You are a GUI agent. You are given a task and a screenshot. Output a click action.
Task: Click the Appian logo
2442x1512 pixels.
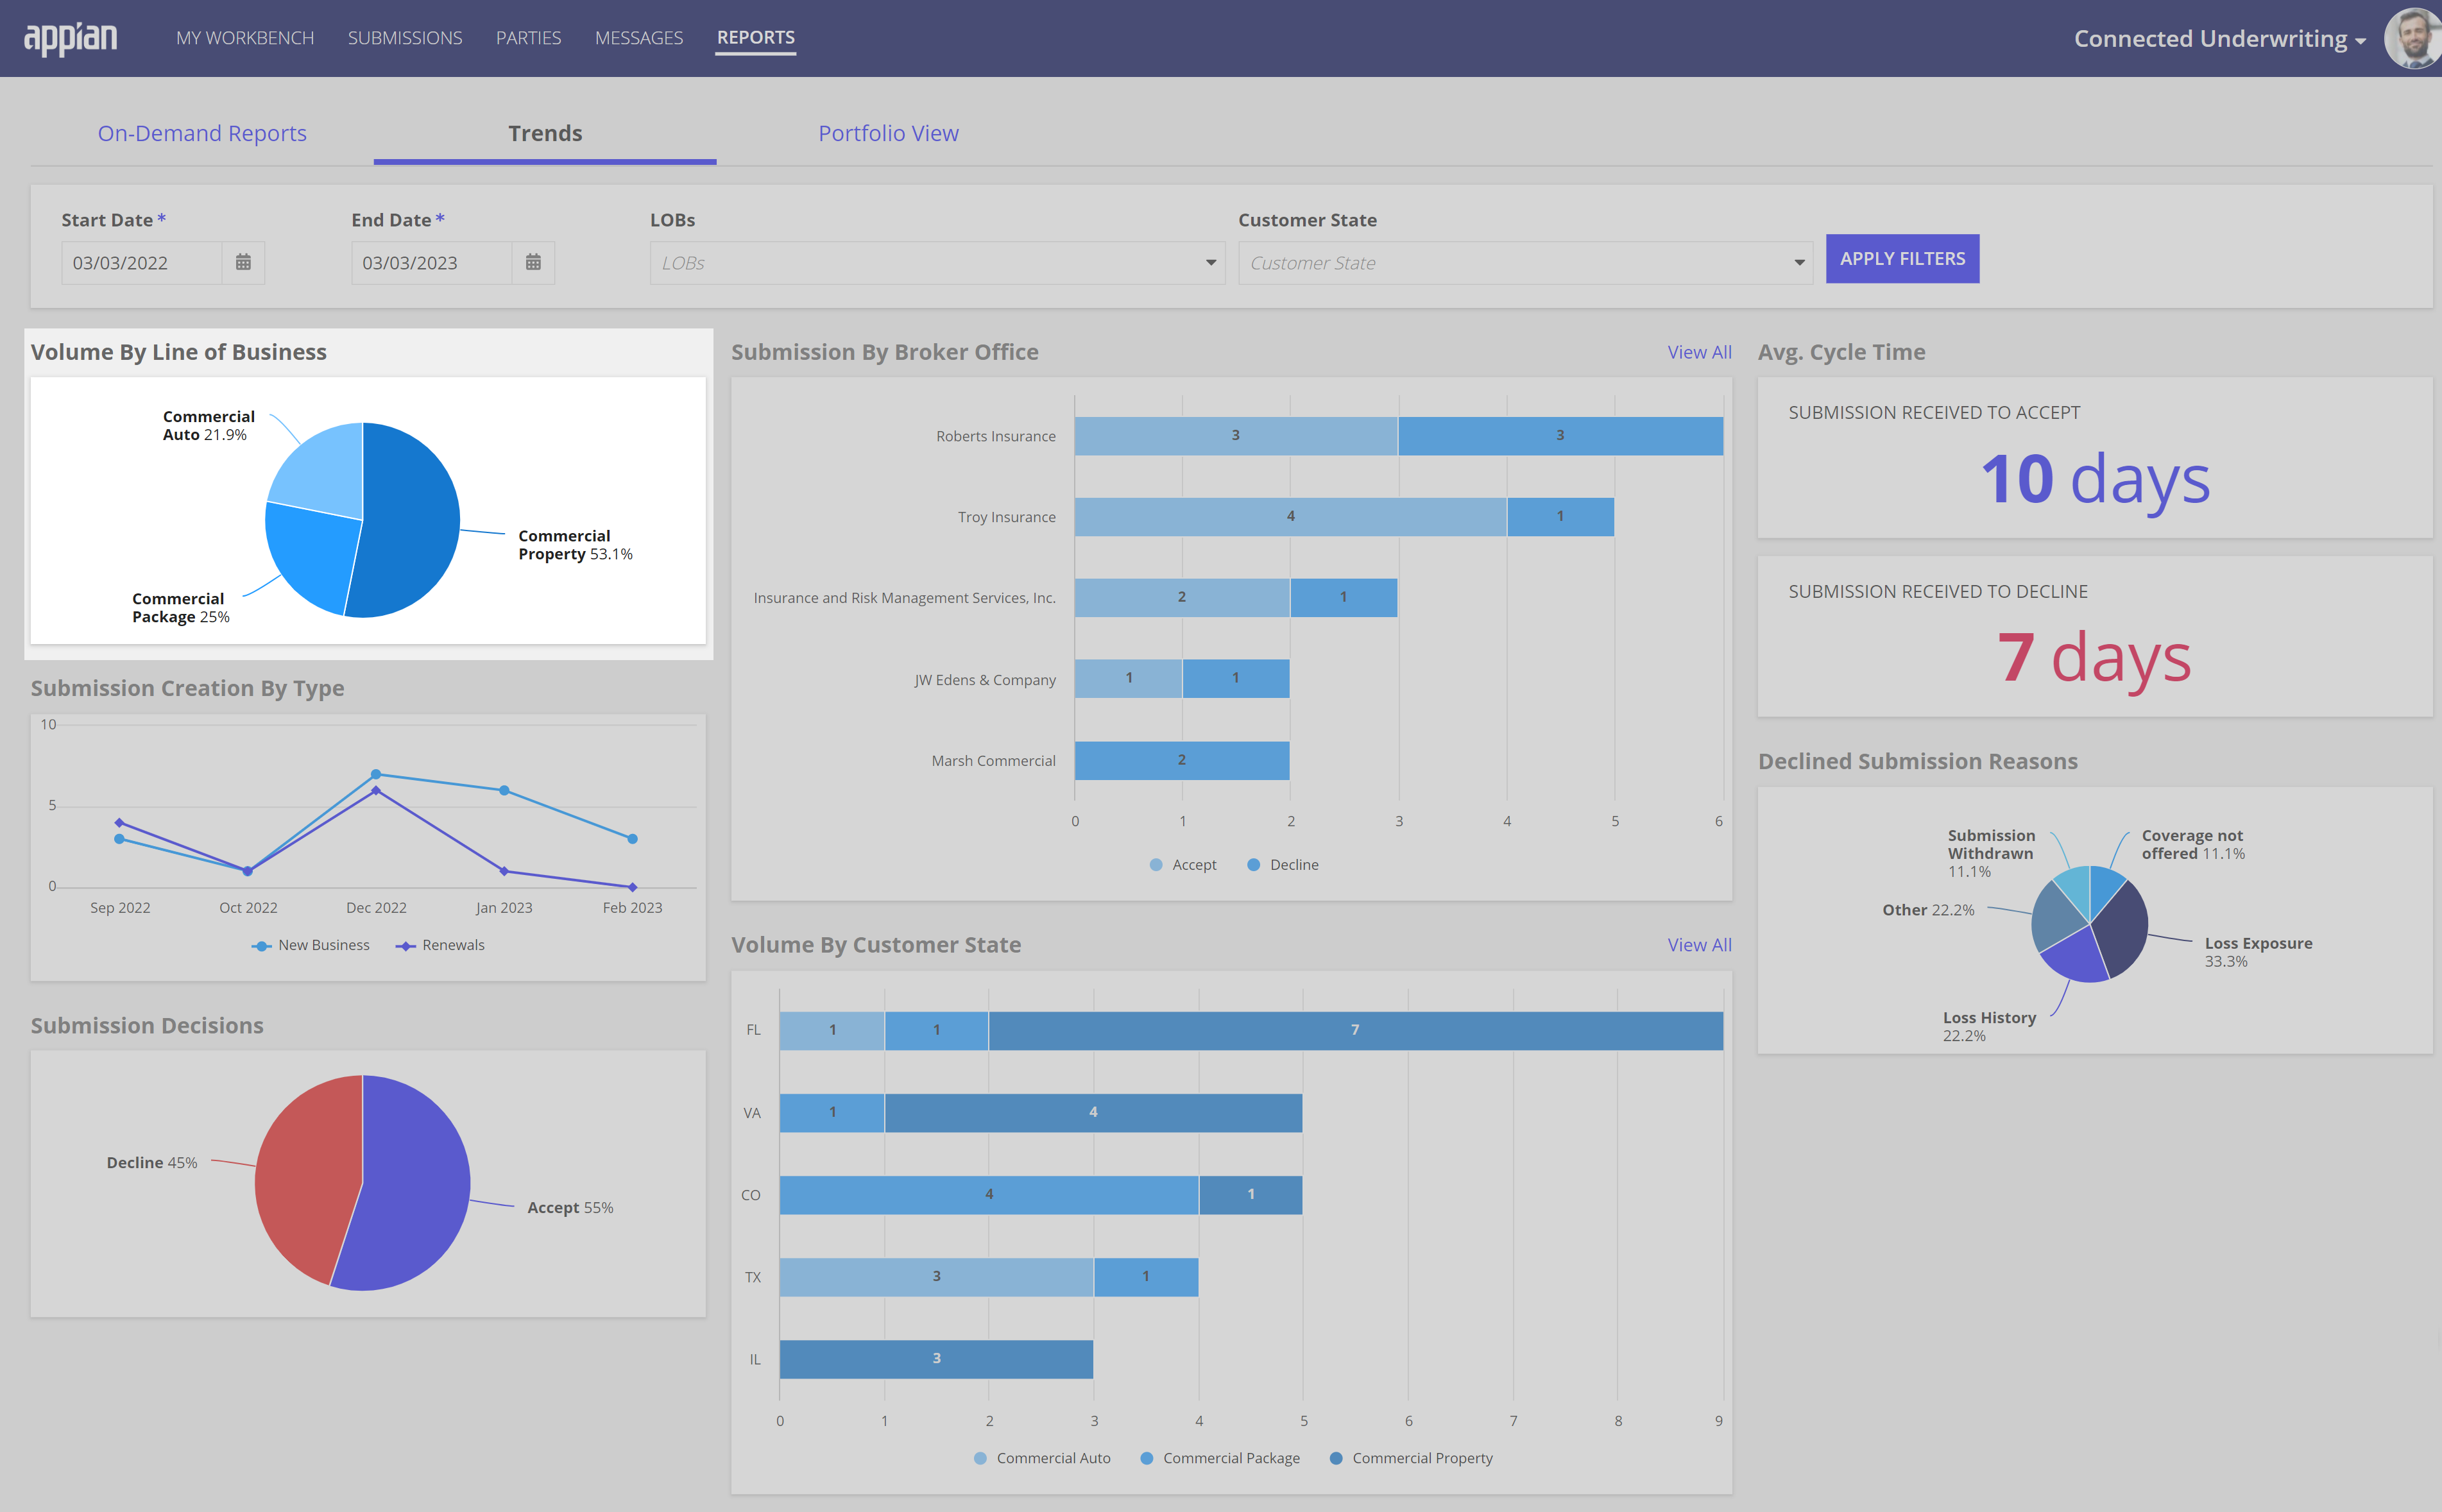pos(70,38)
